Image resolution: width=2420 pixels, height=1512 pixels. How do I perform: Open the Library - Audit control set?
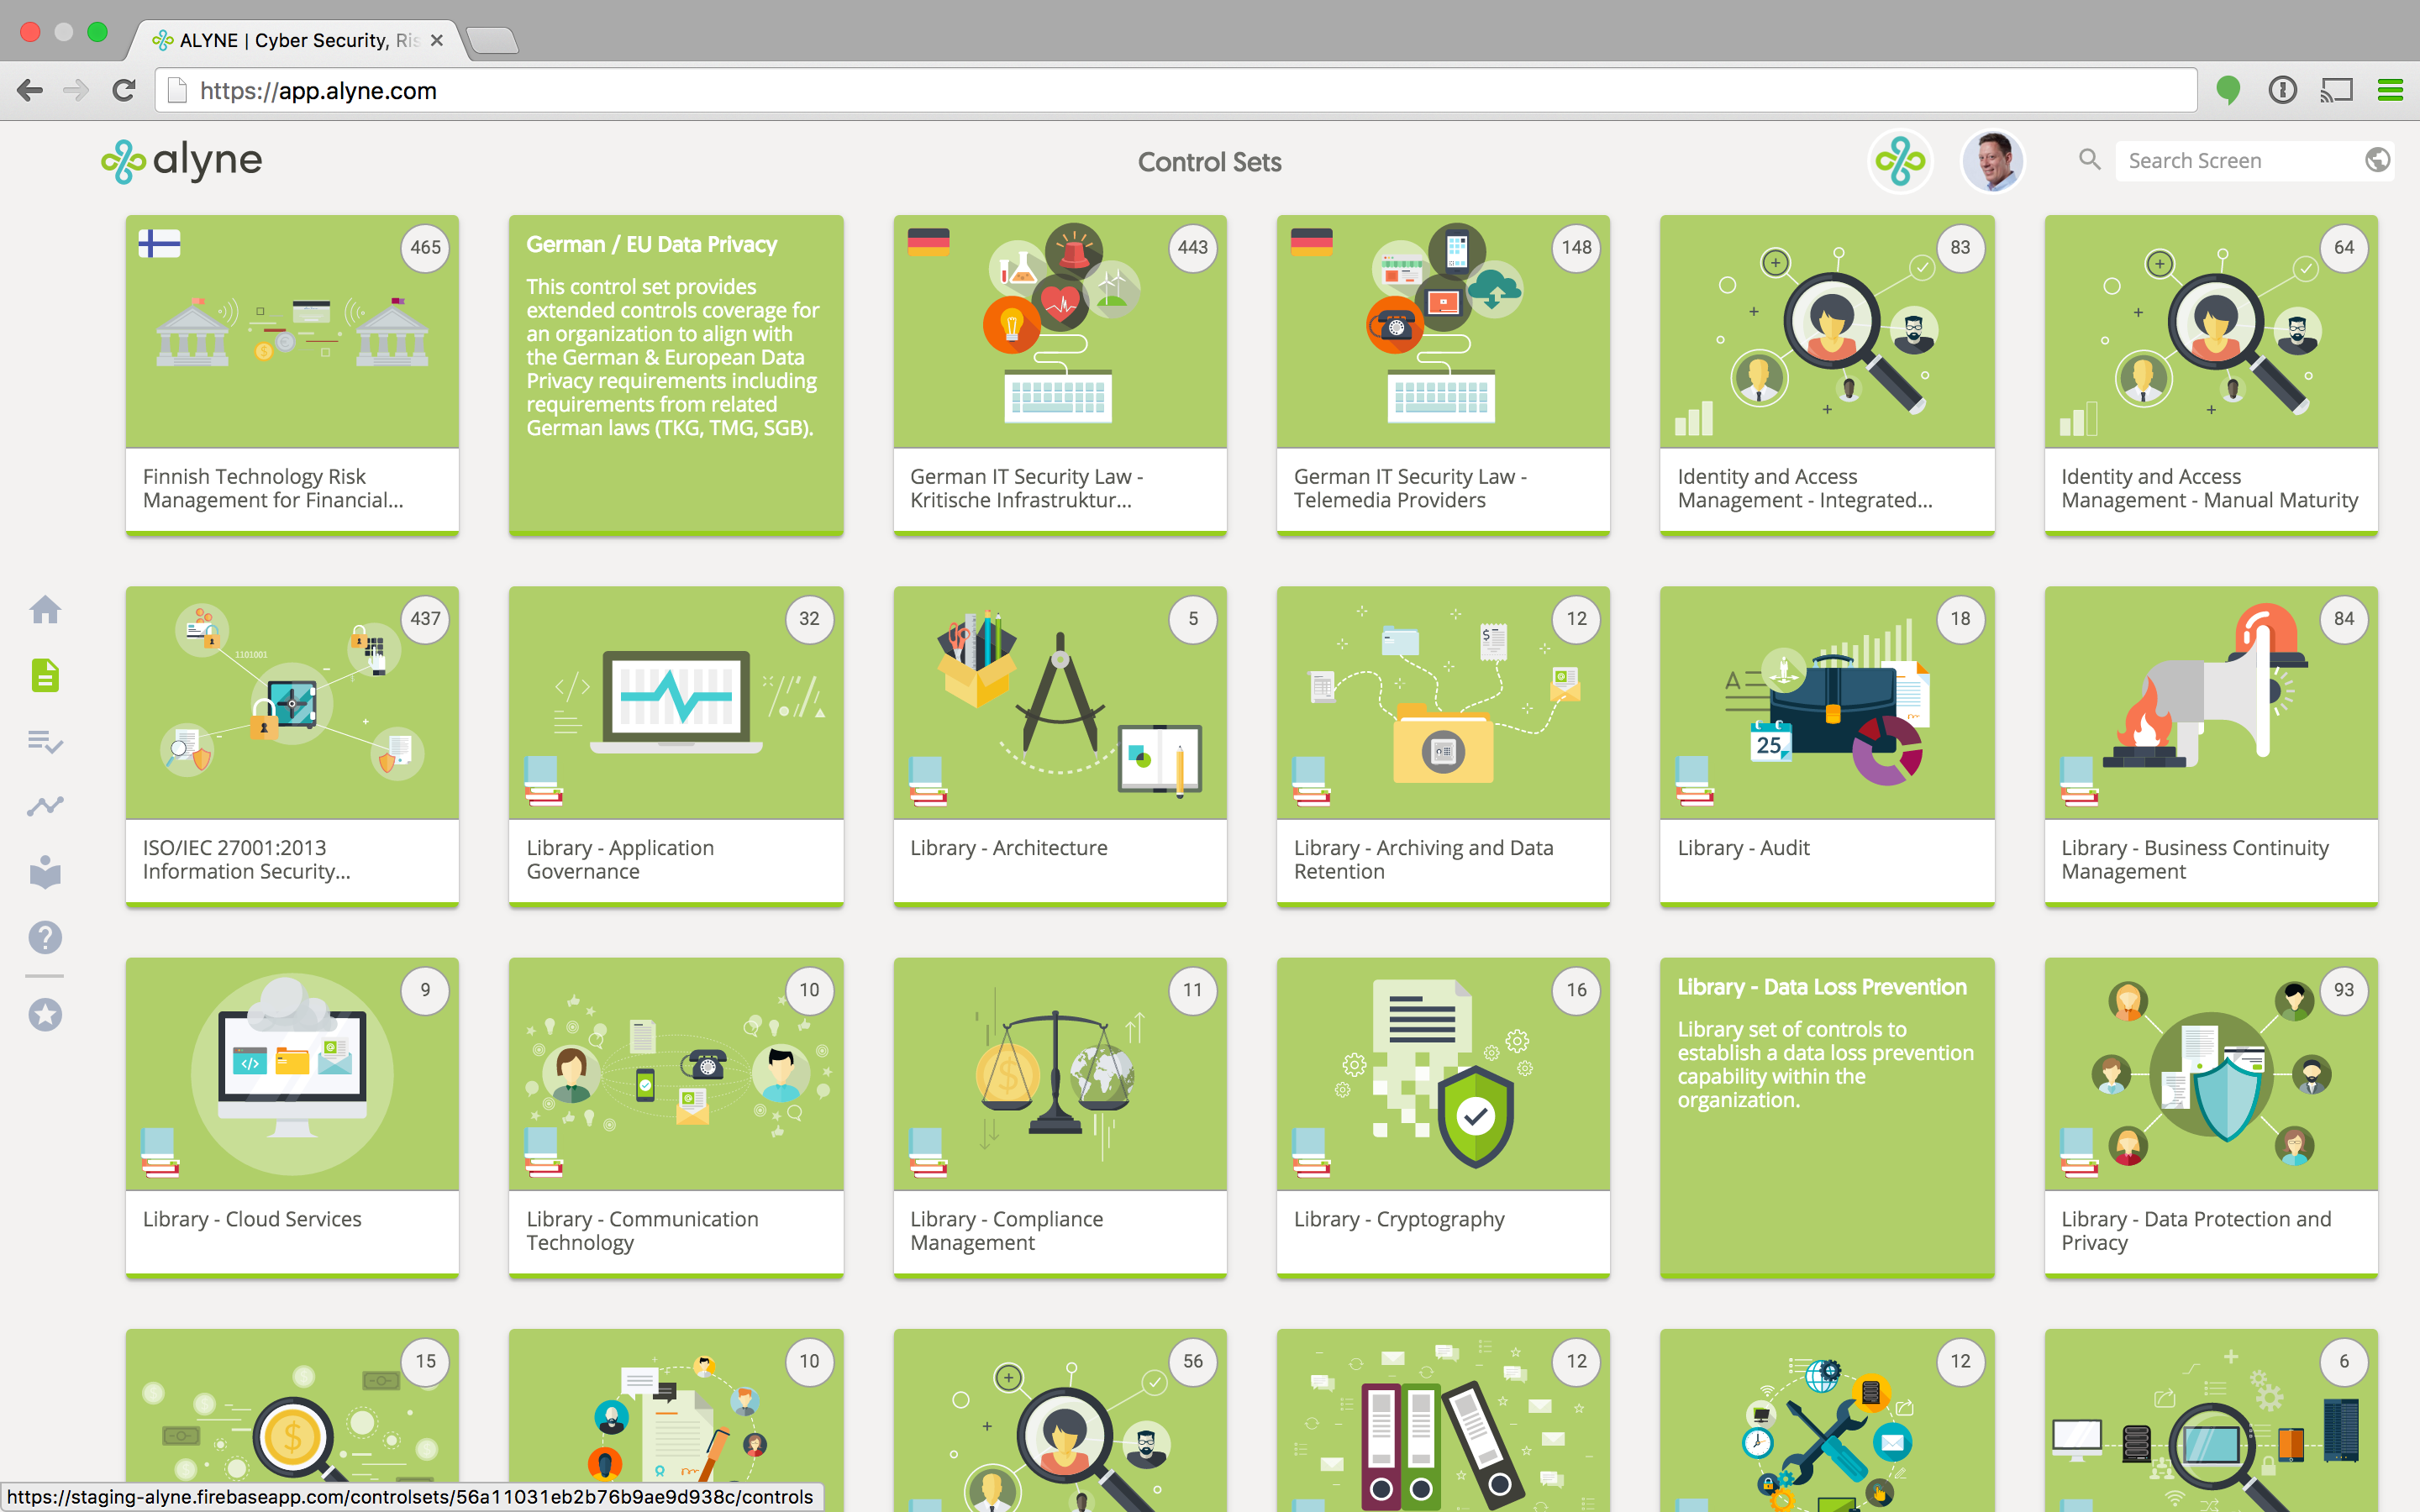(x=1826, y=745)
